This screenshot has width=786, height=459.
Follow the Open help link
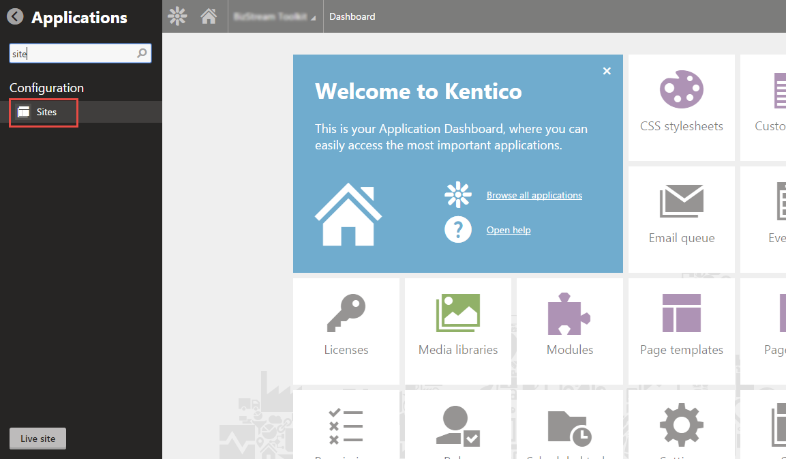[x=509, y=230]
